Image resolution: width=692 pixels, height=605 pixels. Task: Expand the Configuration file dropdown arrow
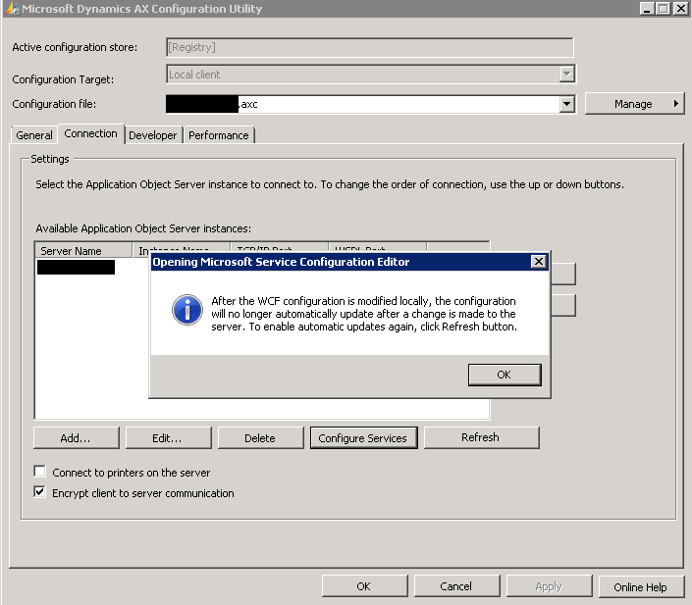(566, 104)
